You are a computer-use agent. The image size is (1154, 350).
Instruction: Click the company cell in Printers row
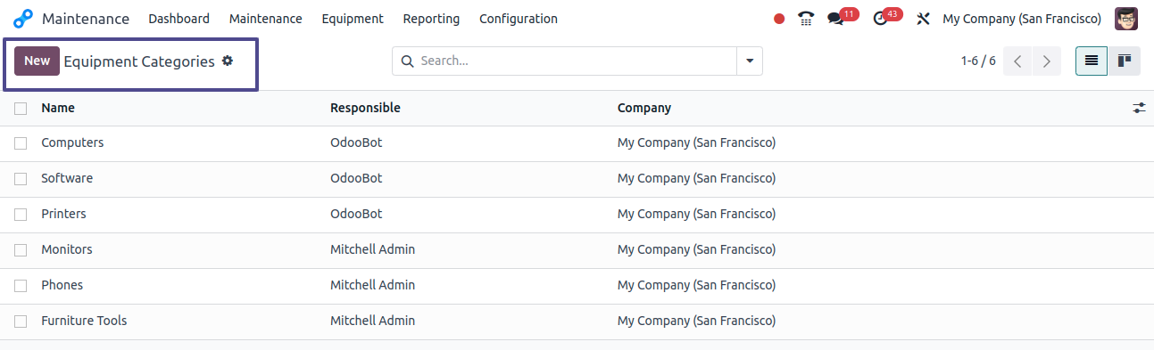(x=696, y=214)
